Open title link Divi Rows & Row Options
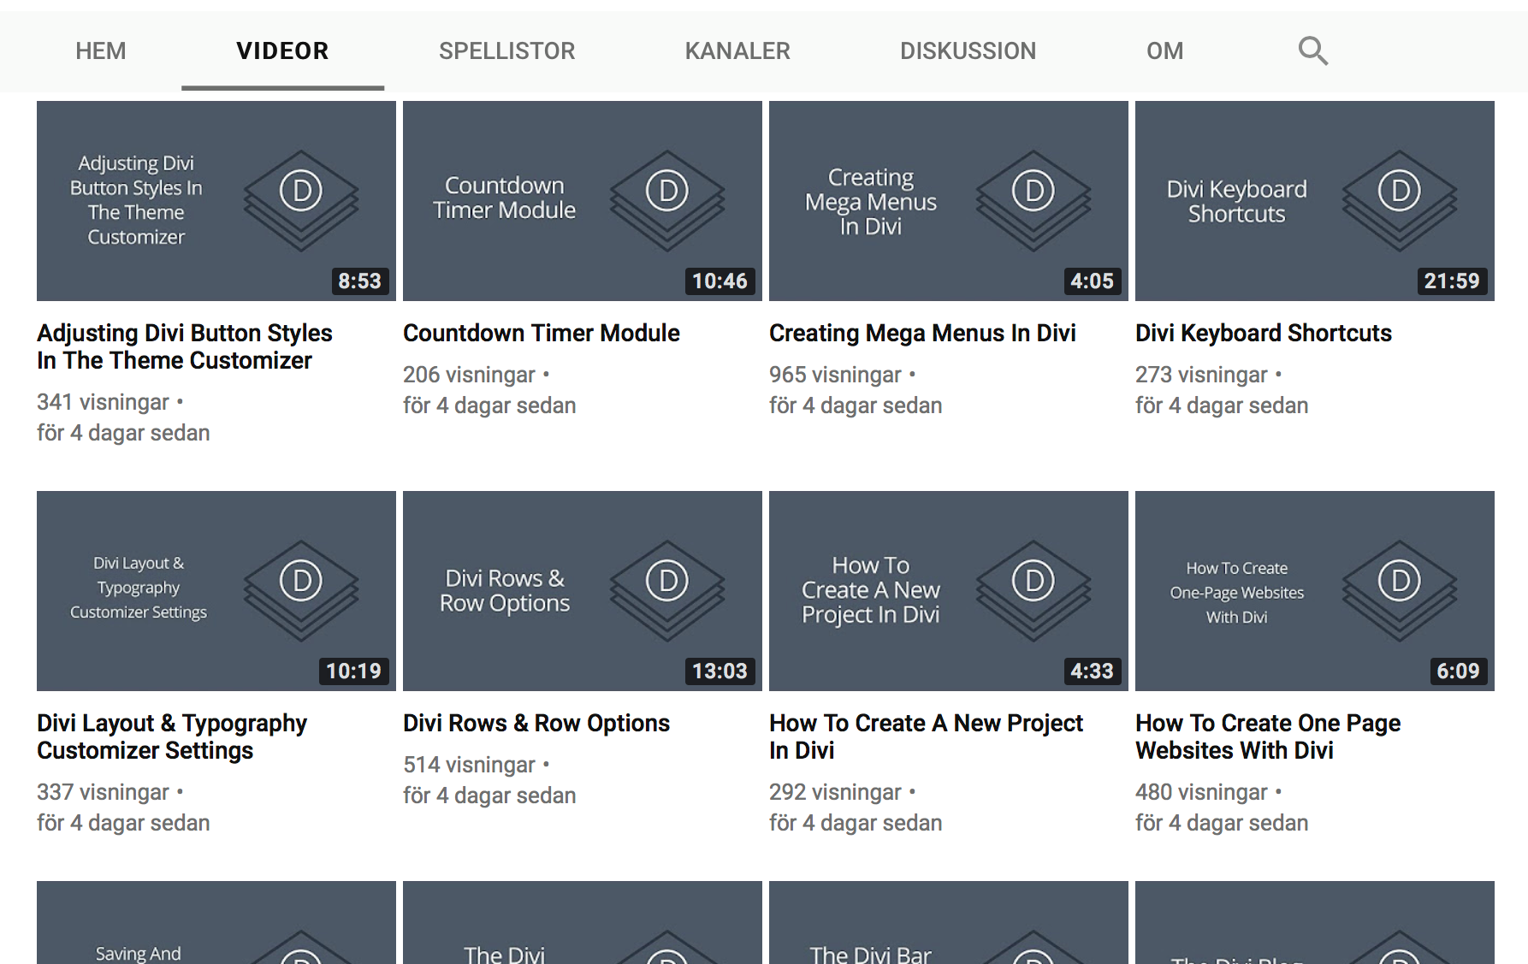 click(536, 723)
